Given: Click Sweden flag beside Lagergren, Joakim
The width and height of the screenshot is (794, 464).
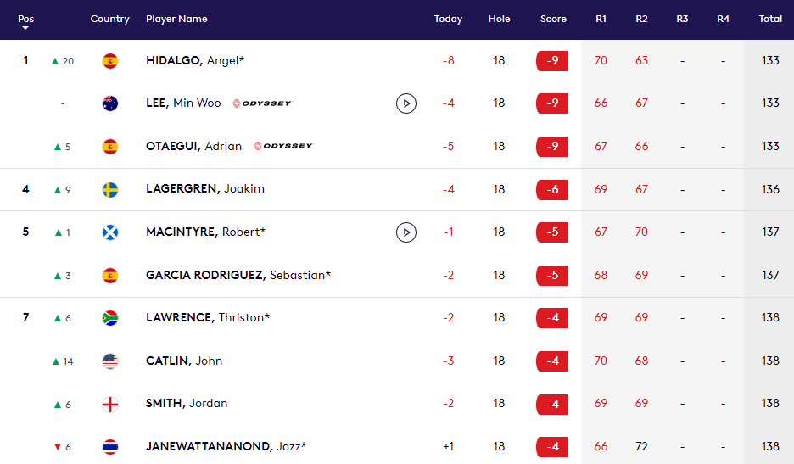Looking at the screenshot, I should pyautogui.click(x=109, y=189).
